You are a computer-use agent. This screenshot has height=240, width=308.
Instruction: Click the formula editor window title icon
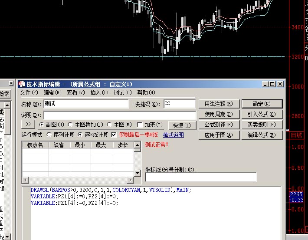click(22, 84)
